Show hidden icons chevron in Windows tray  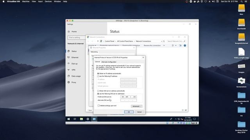coord(176,119)
